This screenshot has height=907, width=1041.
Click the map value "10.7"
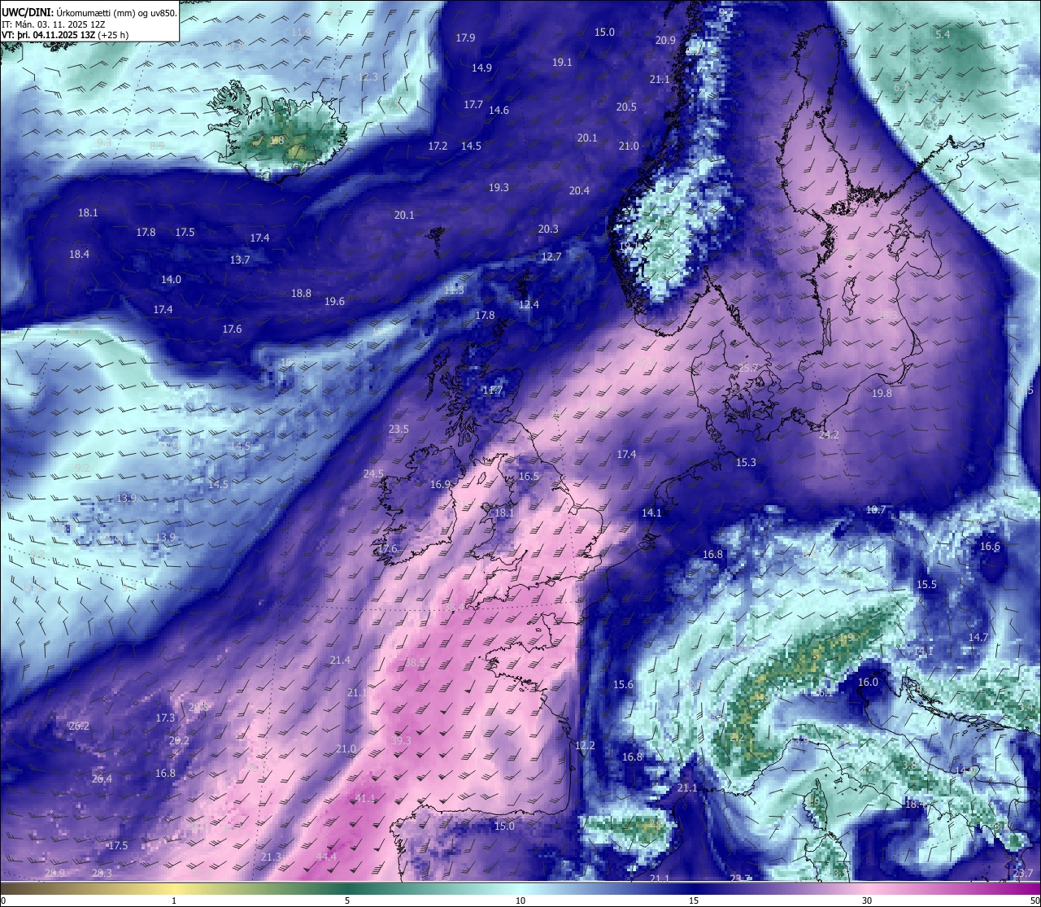coord(876,510)
